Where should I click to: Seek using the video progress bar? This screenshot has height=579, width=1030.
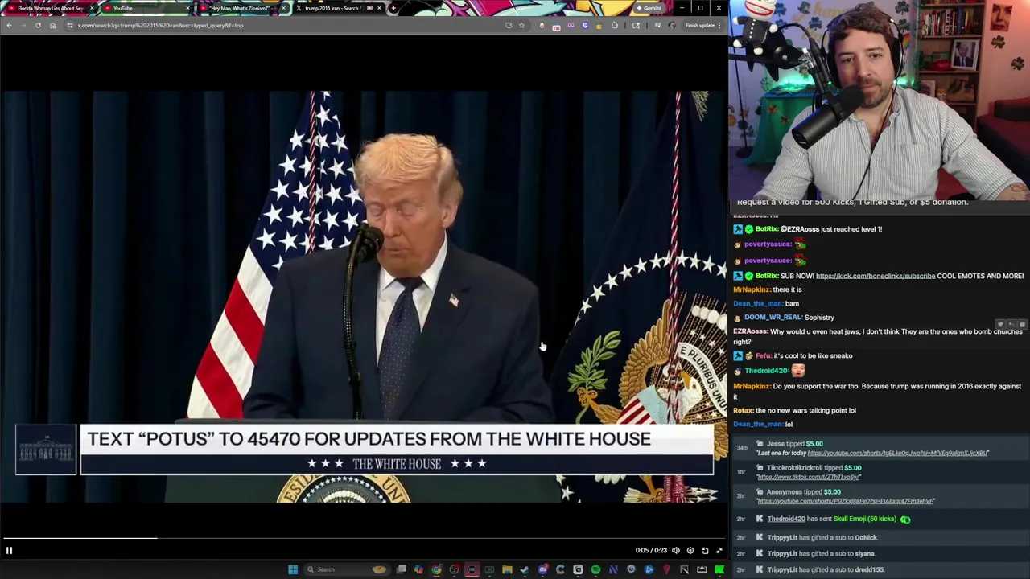tap(364, 538)
